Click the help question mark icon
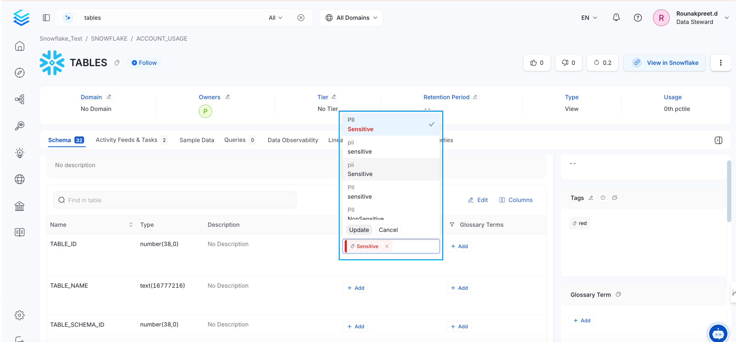736x342 pixels. (637, 18)
